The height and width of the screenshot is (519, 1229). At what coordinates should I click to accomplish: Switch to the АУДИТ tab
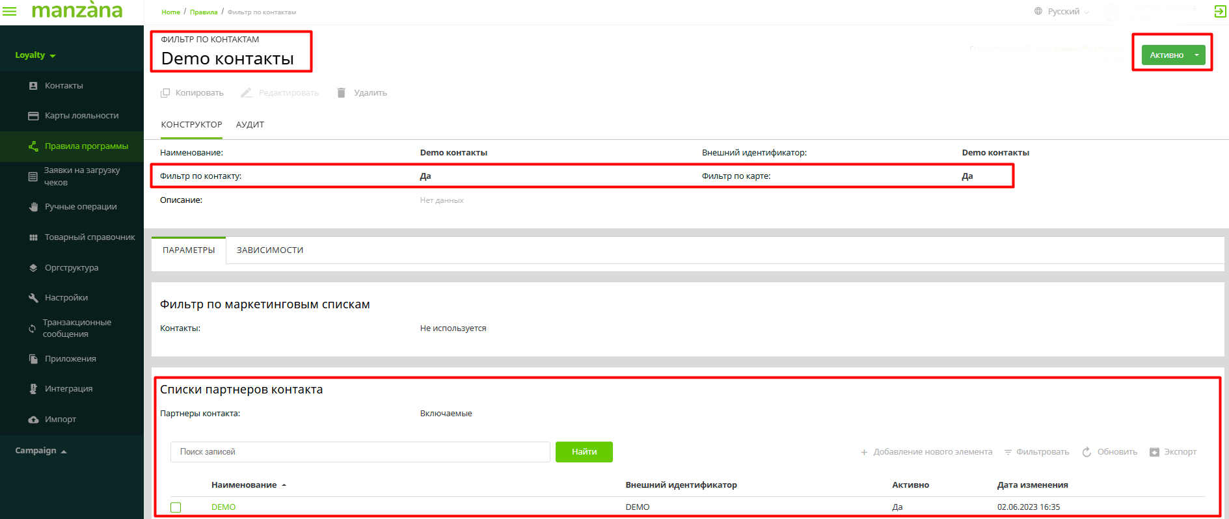250,125
